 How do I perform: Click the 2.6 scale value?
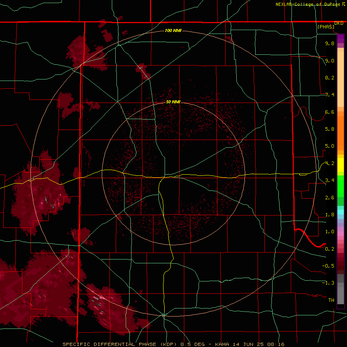click(330, 198)
